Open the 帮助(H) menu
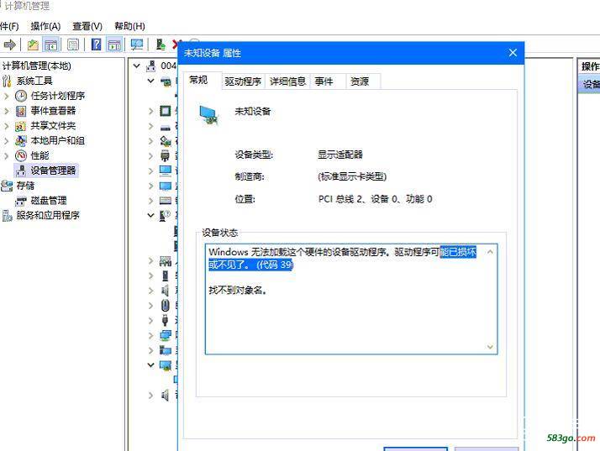The image size is (600, 451). [129, 26]
